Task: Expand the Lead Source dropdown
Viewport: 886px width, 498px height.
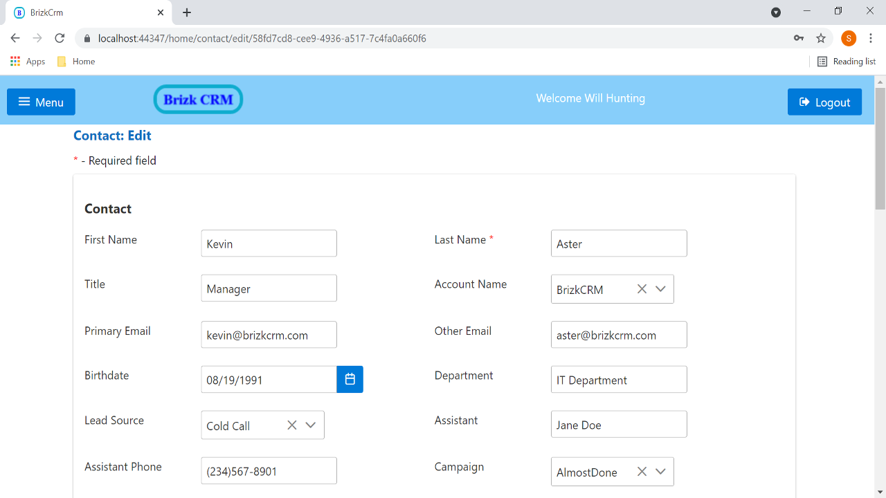Action: click(311, 425)
